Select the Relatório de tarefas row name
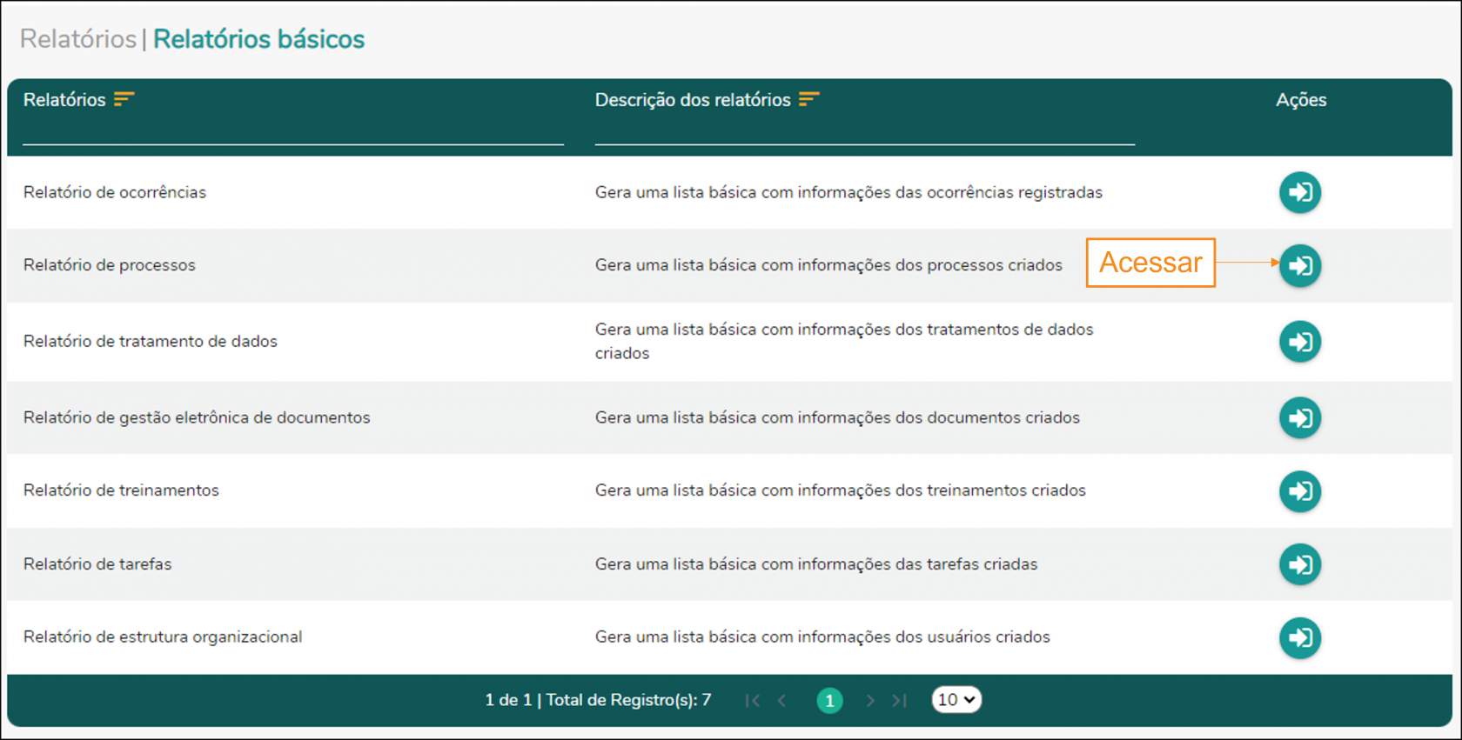1462x740 pixels. coord(97,563)
